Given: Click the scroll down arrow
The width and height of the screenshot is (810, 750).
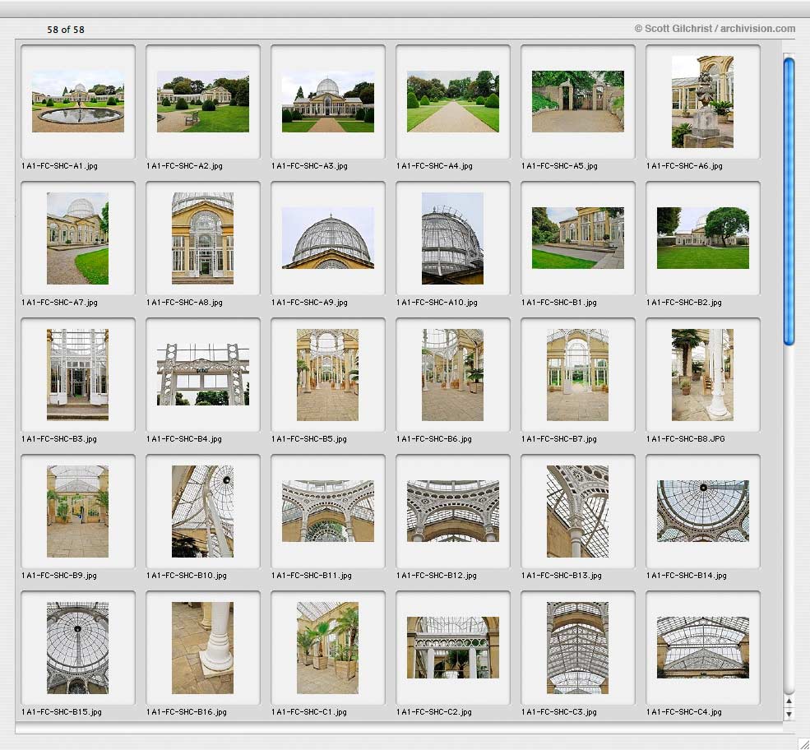Looking at the screenshot, I should (789, 714).
